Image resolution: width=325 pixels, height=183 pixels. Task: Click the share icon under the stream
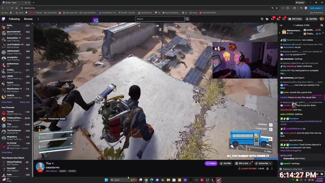click(x=267, y=169)
